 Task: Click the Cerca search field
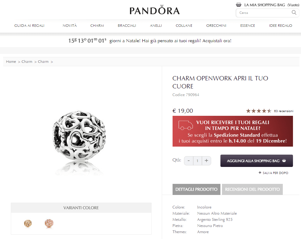click(264, 13)
